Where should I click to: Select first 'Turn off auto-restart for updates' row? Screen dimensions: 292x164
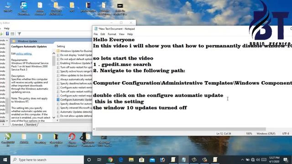(x=74, y=67)
